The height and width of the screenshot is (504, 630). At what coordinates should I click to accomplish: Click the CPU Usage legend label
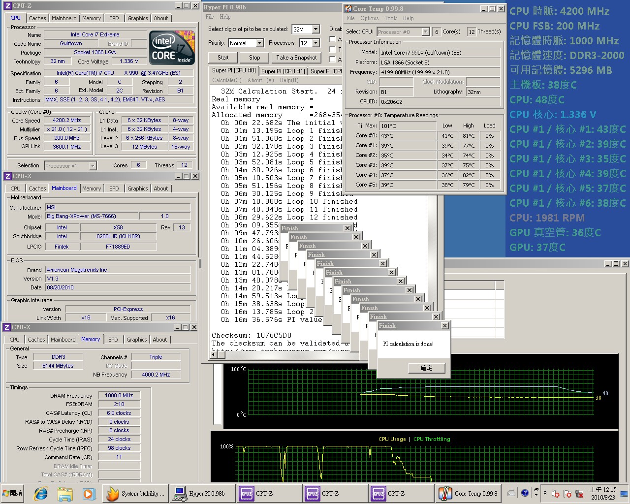point(392,439)
